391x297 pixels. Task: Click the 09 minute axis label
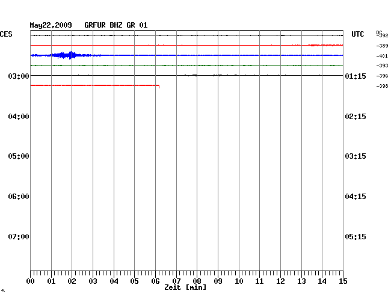[218, 281]
